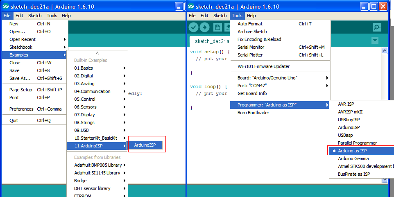Choose Parallel Programmer option

362,143
